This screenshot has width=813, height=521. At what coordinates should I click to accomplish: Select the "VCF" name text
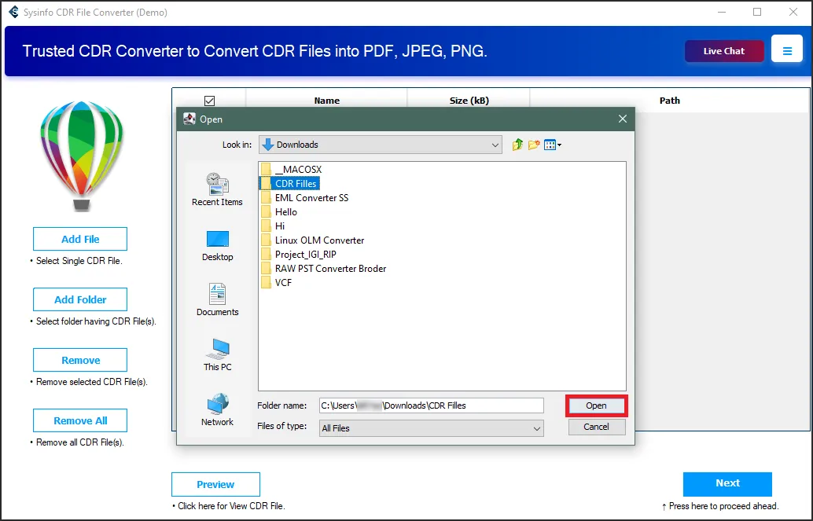click(x=283, y=283)
